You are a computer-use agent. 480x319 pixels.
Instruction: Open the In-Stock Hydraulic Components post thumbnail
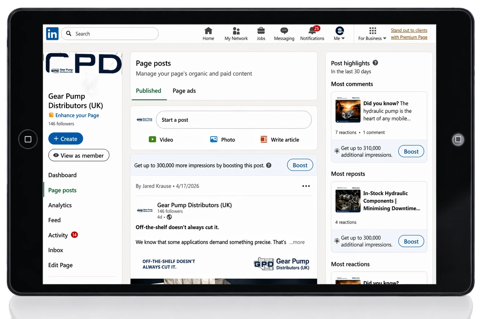pyautogui.click(x=348, y=200)
